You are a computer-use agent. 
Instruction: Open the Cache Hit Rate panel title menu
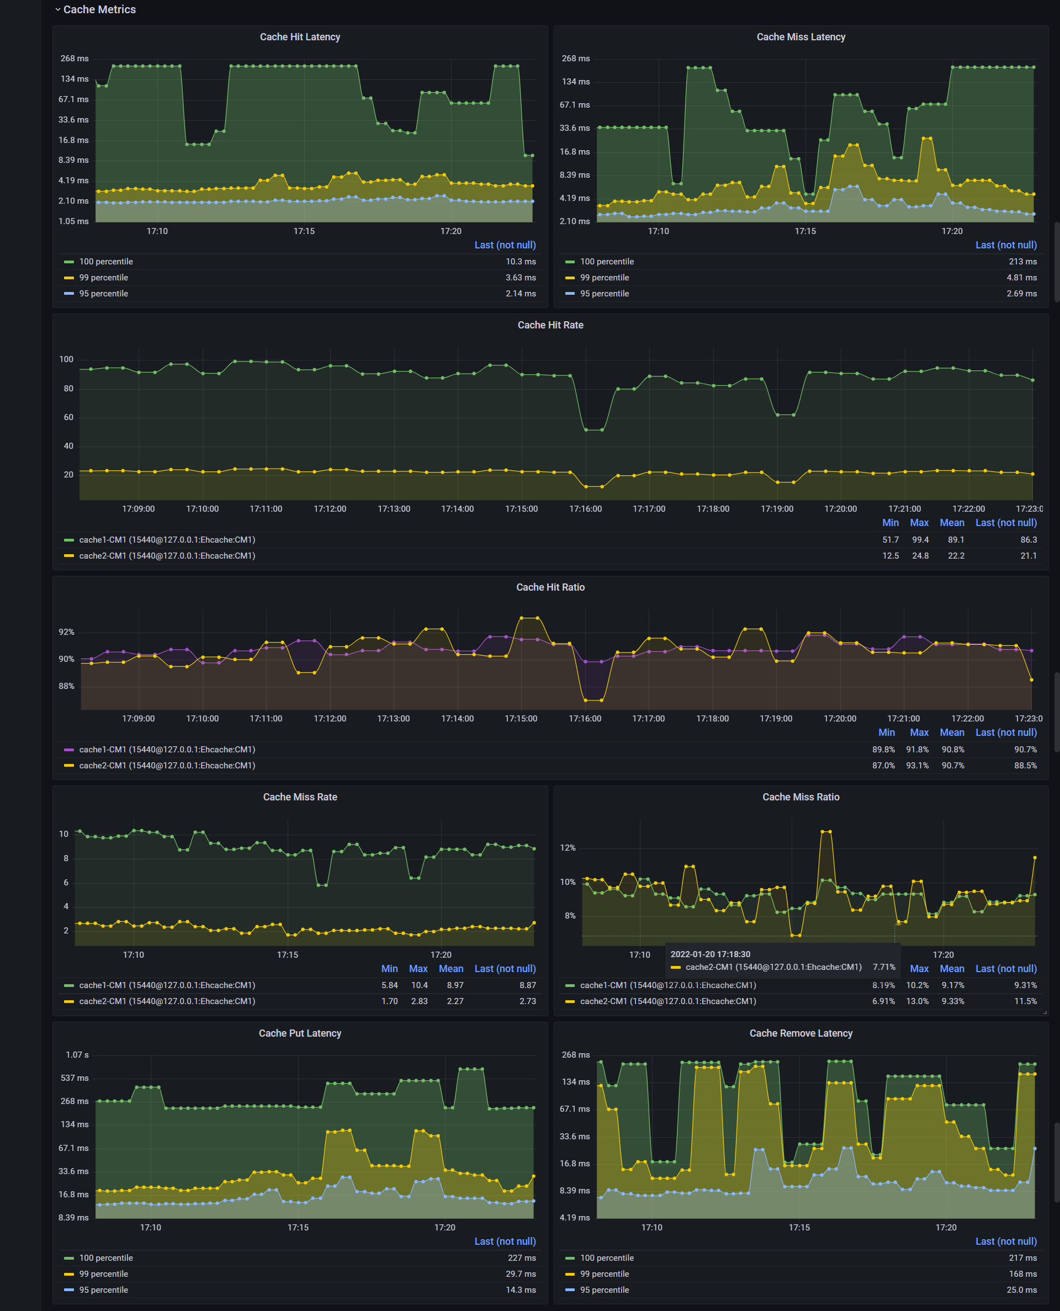coord(550,325)
